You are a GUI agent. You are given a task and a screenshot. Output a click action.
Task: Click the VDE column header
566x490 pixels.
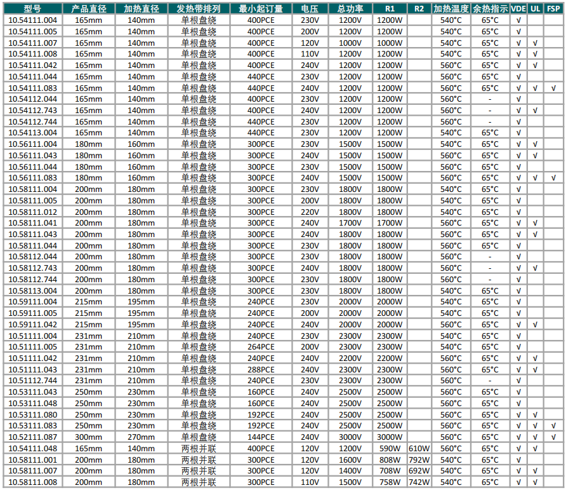pyautogui.click(x=518, y=9)
